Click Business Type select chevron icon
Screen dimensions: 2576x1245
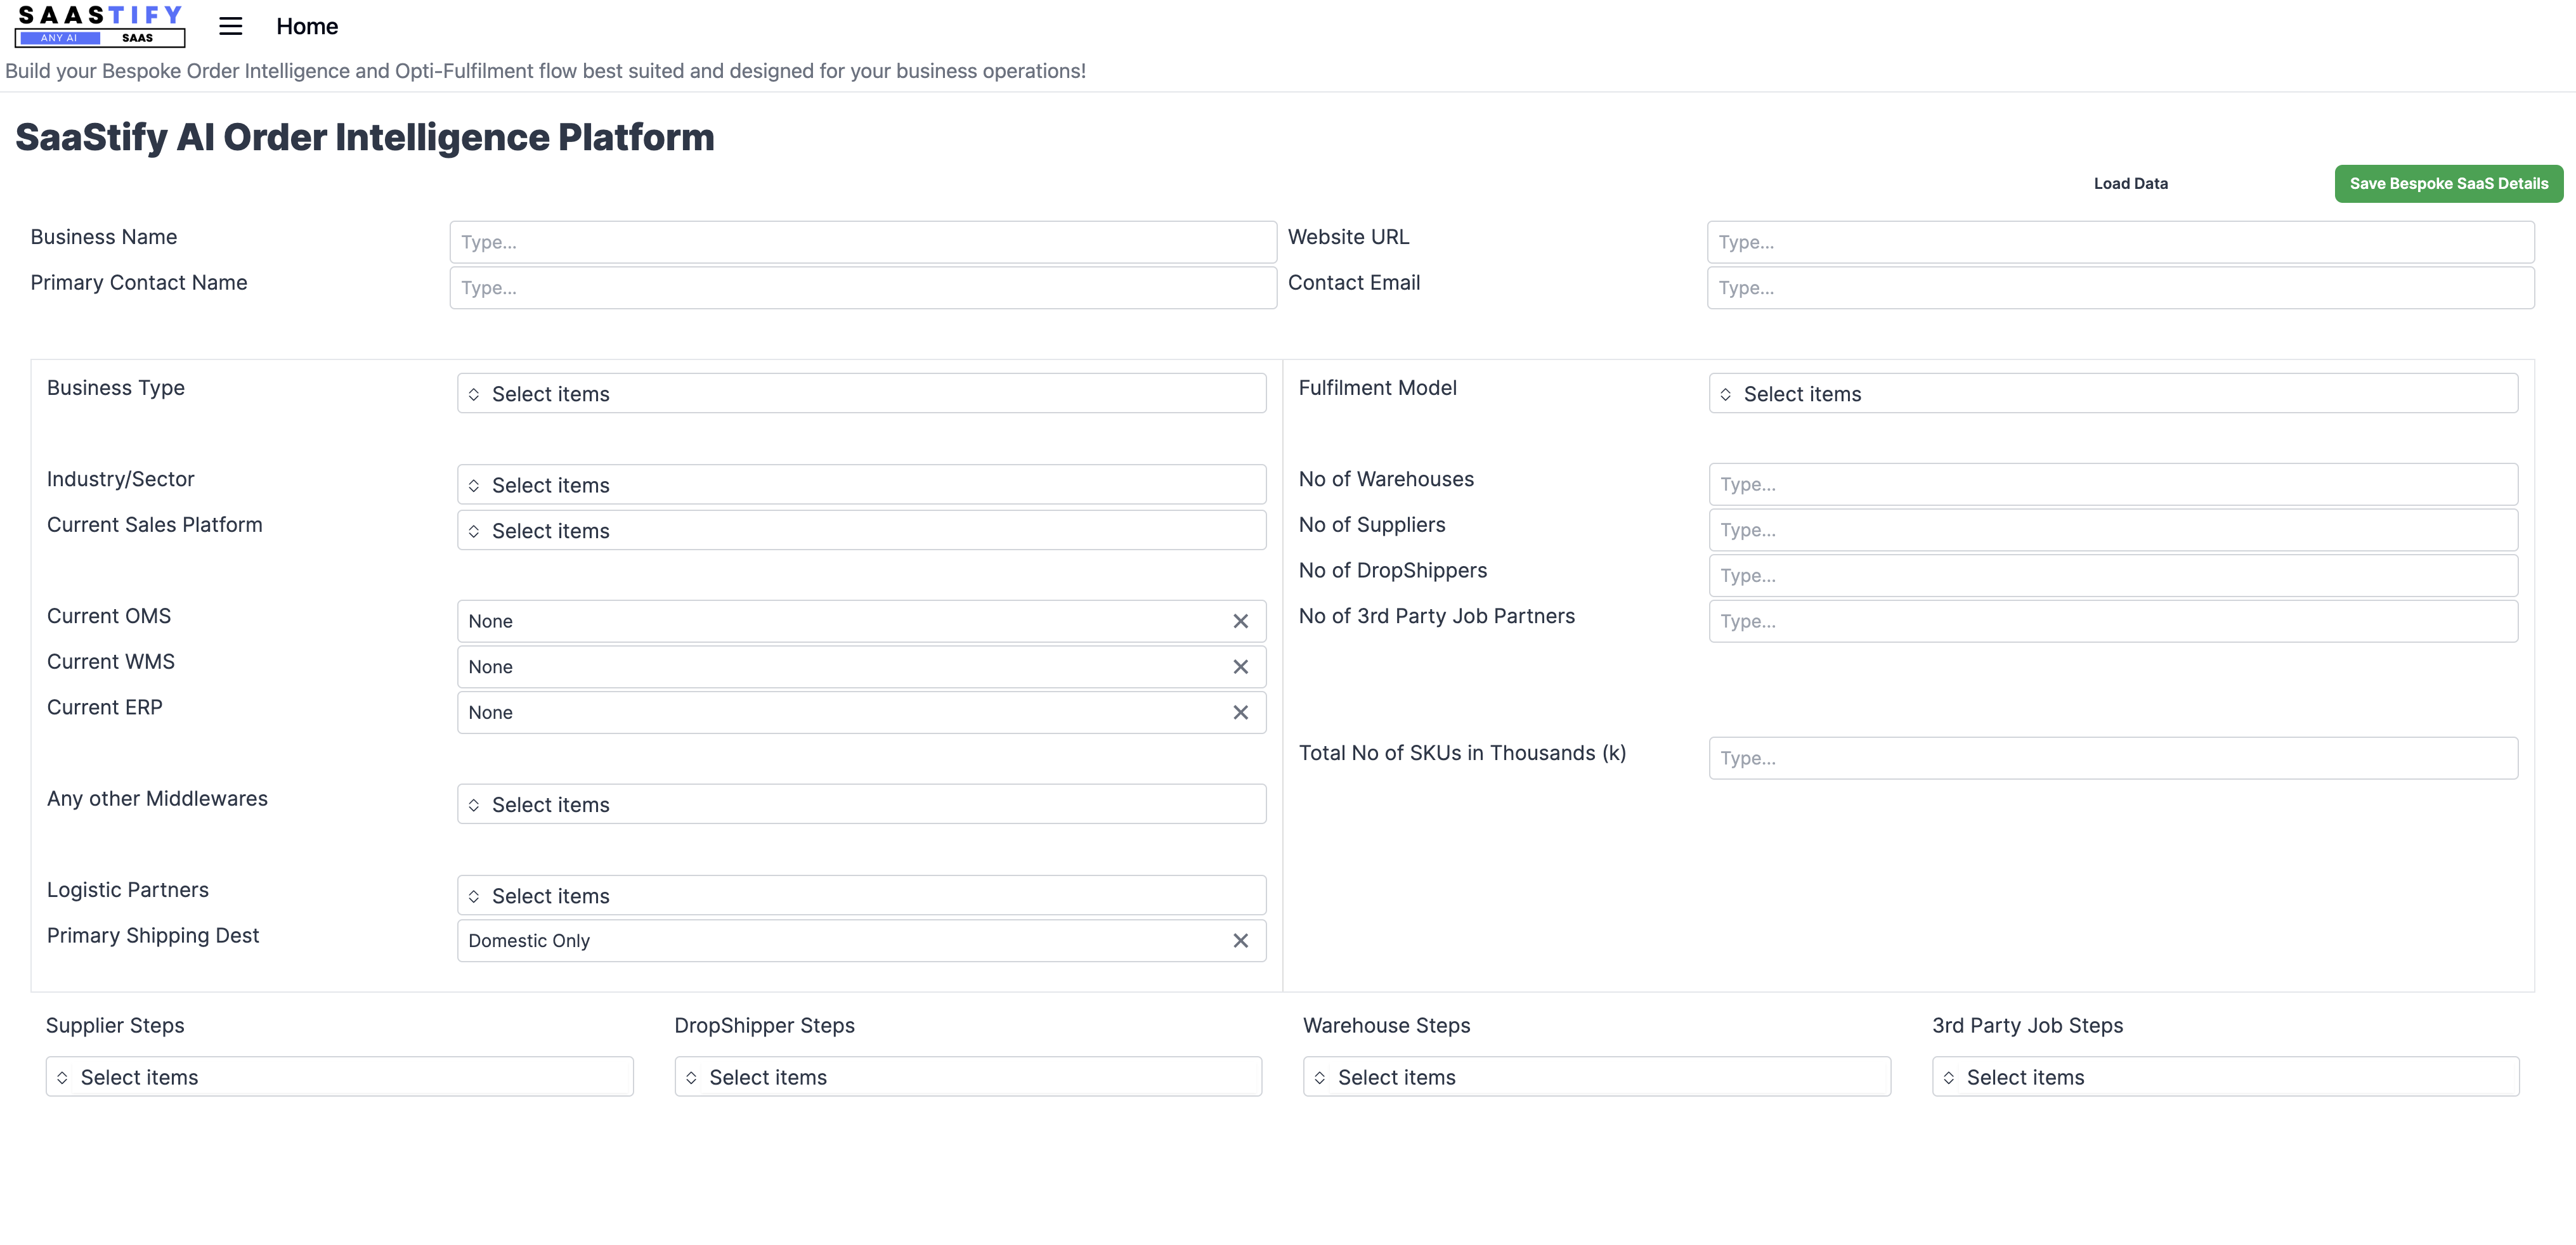click(474, 395)
